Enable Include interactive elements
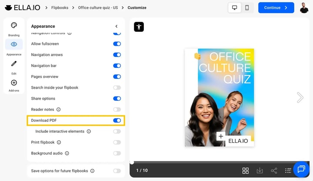Image resolution: width=313 pixels, height=181 pixels. click(117, 131)
